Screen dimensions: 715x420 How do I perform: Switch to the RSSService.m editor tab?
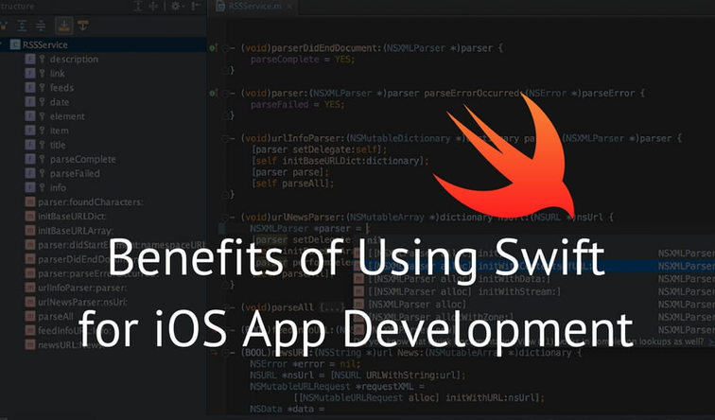coord(254,7)
